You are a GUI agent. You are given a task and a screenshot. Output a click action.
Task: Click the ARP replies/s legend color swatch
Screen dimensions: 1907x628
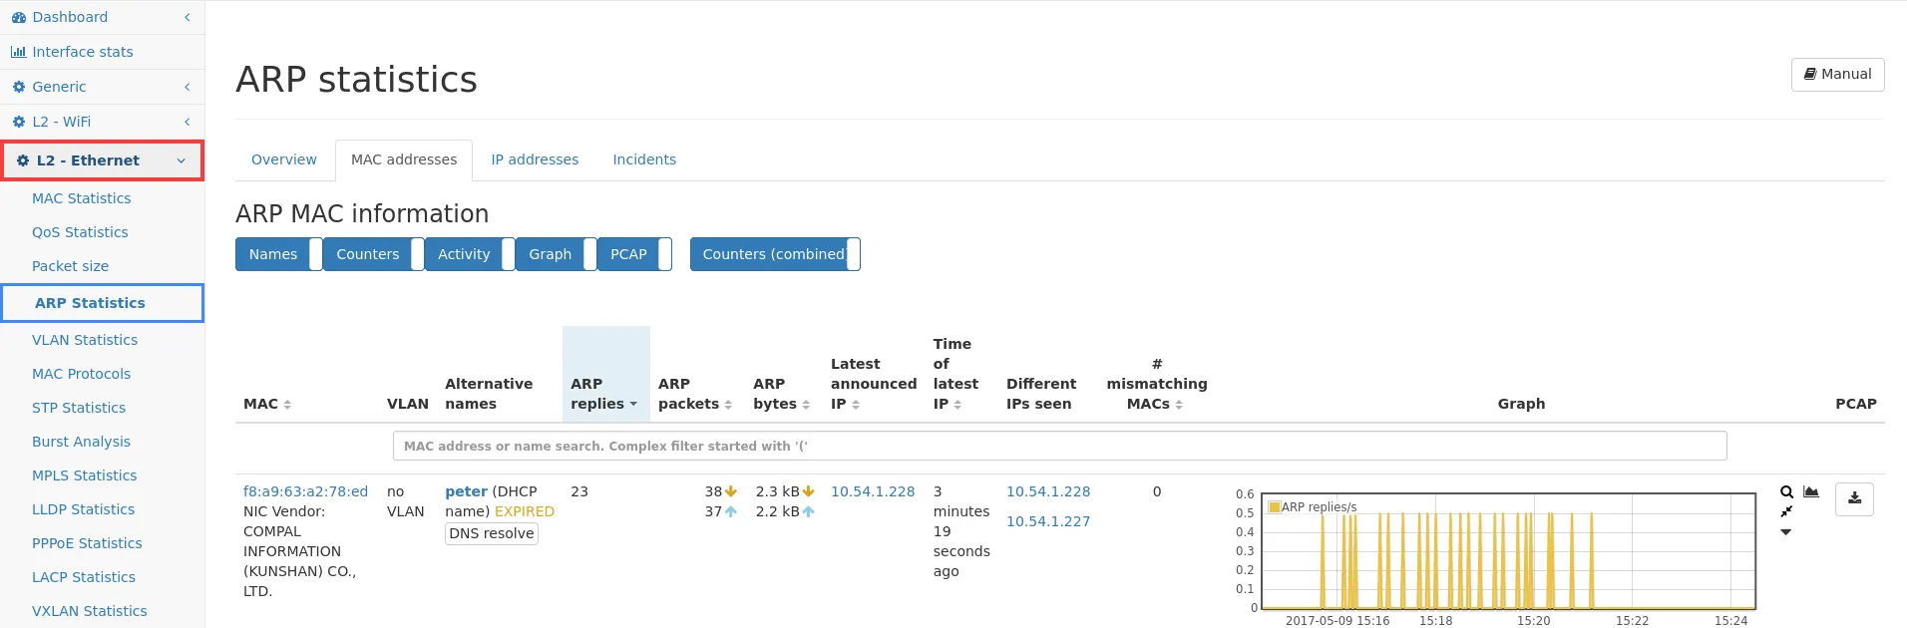point(1274,507)
